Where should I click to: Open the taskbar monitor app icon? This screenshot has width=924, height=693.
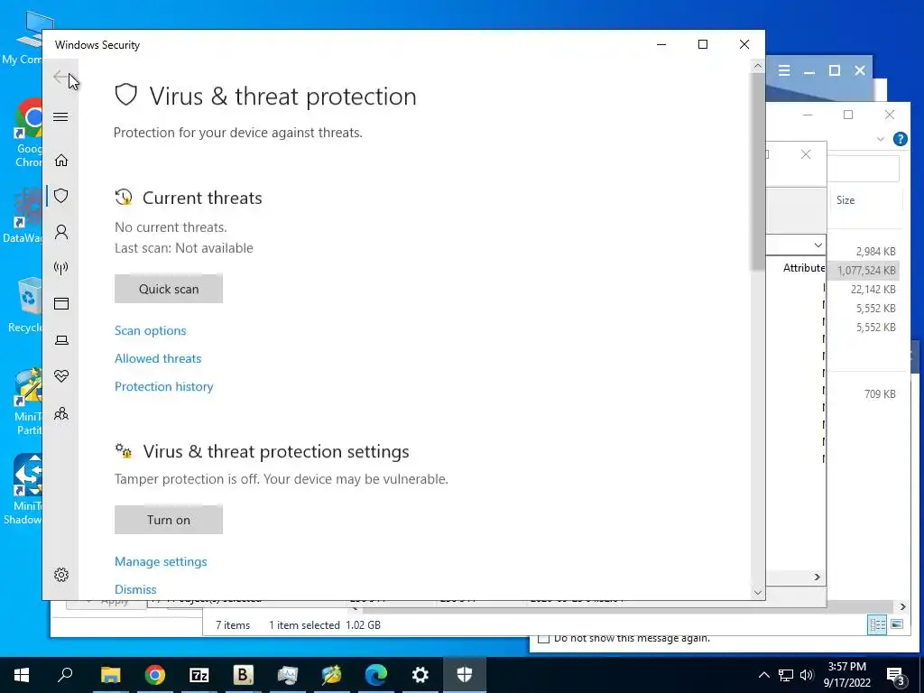pyautogui.click(x=288, y=675)
